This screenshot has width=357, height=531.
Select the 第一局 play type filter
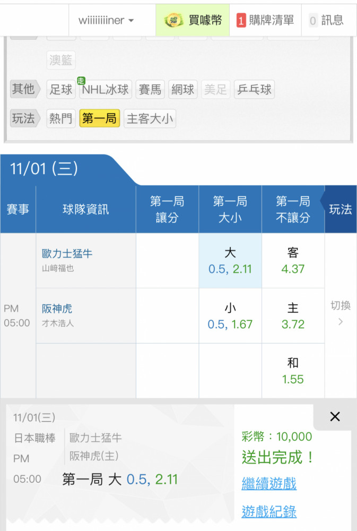click(x=100, y=118)
